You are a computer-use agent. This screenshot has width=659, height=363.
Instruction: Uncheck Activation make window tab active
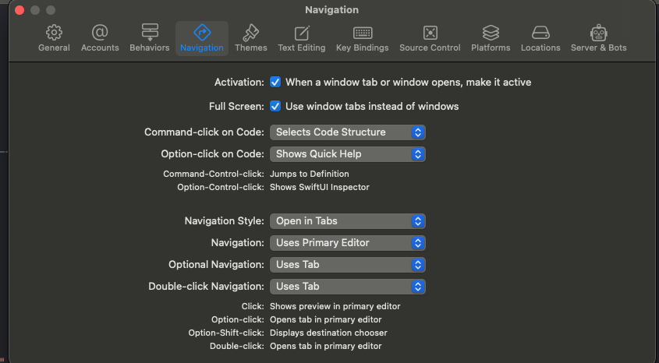pyautogui.click(x=275, y=82)
